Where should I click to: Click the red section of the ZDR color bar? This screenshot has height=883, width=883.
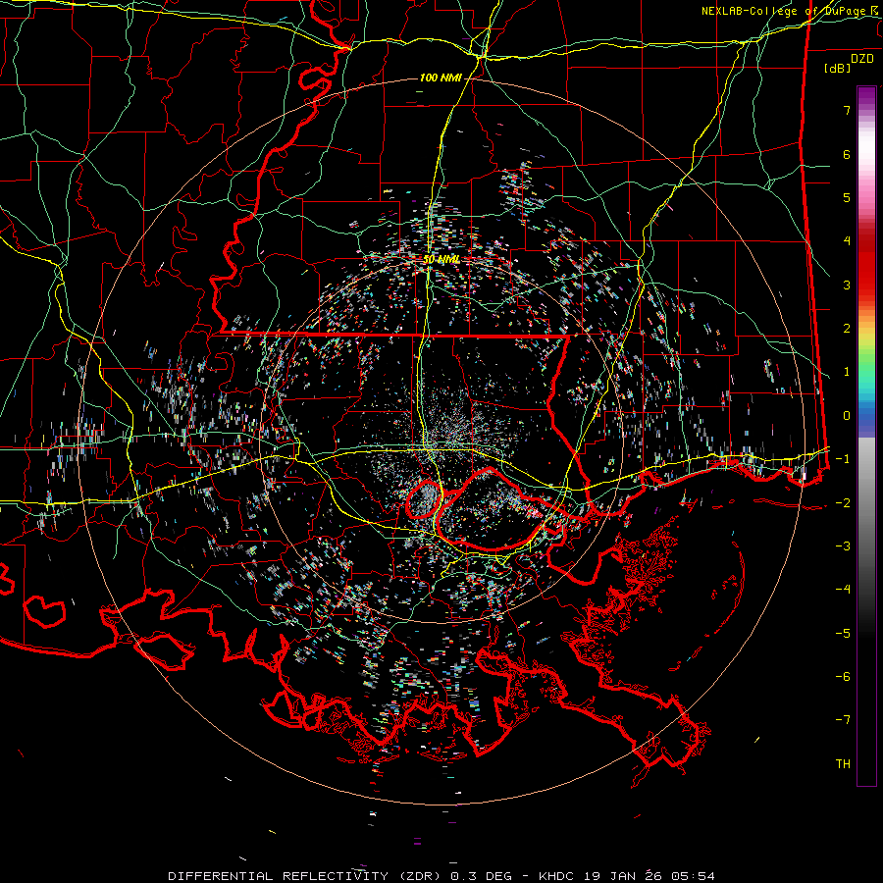866,265
